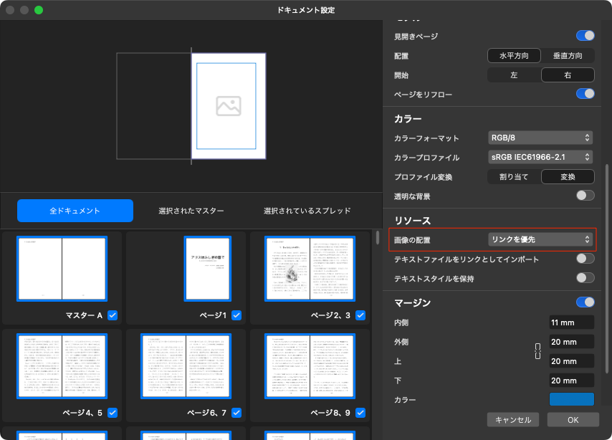Viewport: 612px width, 440px height.
Task: Switch to the 選択されたマスター tab
Action: (191, 211)
